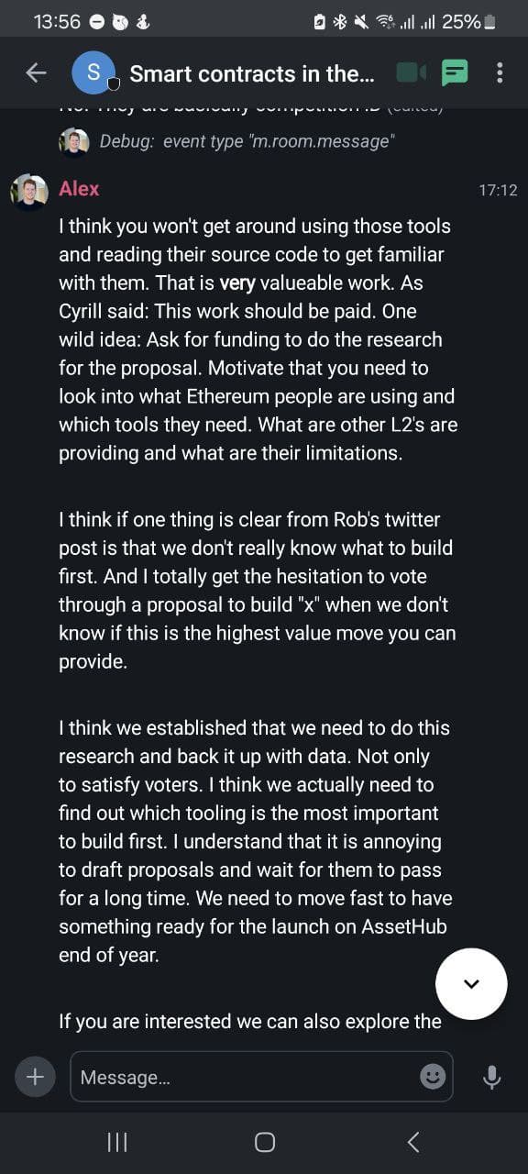Open Android recent apps button

(117, 1142)
